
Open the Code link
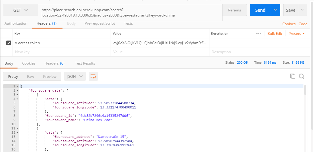pos(303,24)
